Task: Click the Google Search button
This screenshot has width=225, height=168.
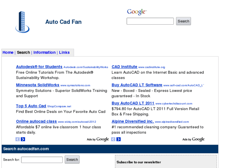Action: [184, 21]
